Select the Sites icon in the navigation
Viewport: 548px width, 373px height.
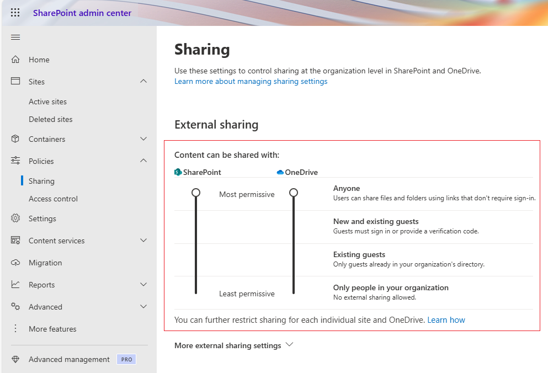coord(16,81)
